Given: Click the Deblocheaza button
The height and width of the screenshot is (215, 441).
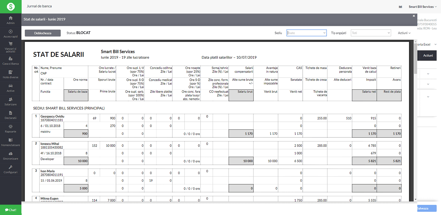Looking at the screenshot, I should (x=43, y=33).
